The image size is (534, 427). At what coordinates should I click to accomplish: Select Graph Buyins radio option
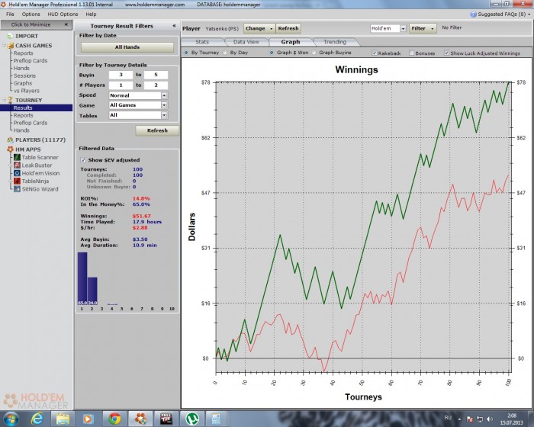pyautogui.click(x=314, y=53)
